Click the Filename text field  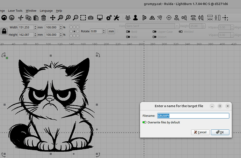tap(193, 115)
